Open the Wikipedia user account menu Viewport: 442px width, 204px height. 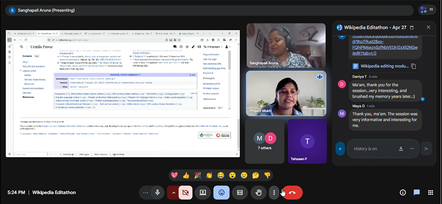[228, 47]
